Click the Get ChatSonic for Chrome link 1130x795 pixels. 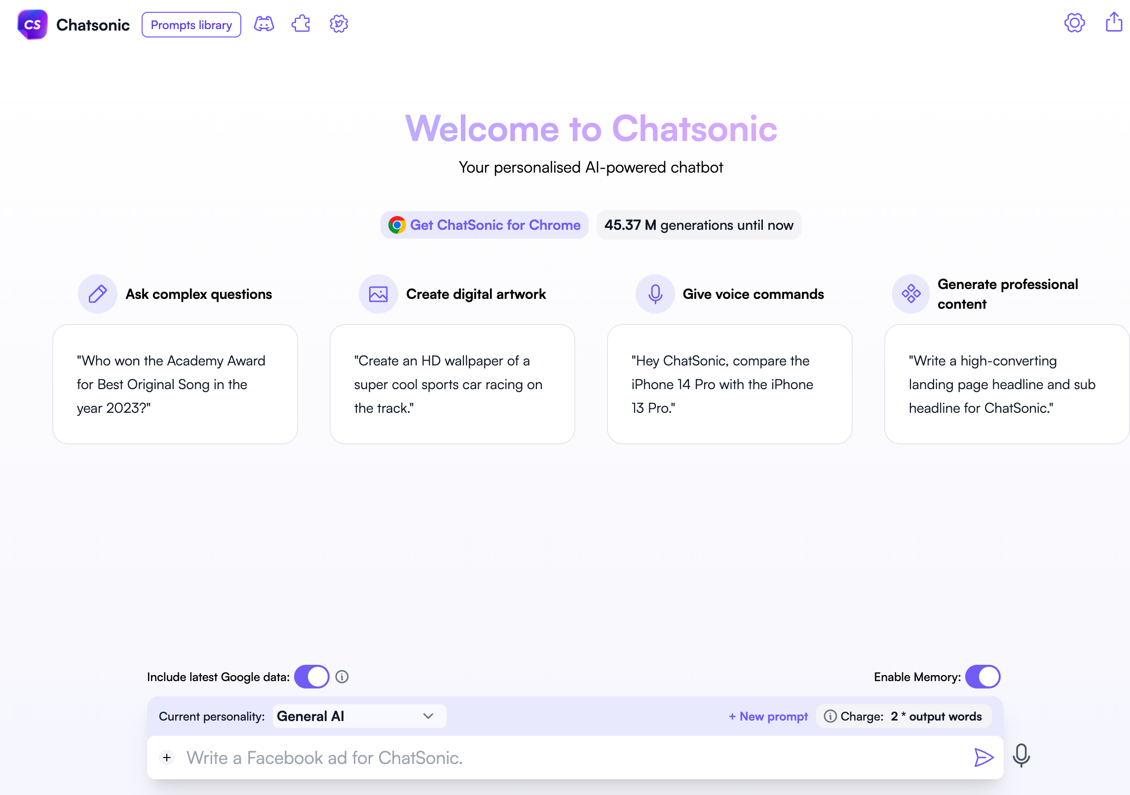point(484,225)
